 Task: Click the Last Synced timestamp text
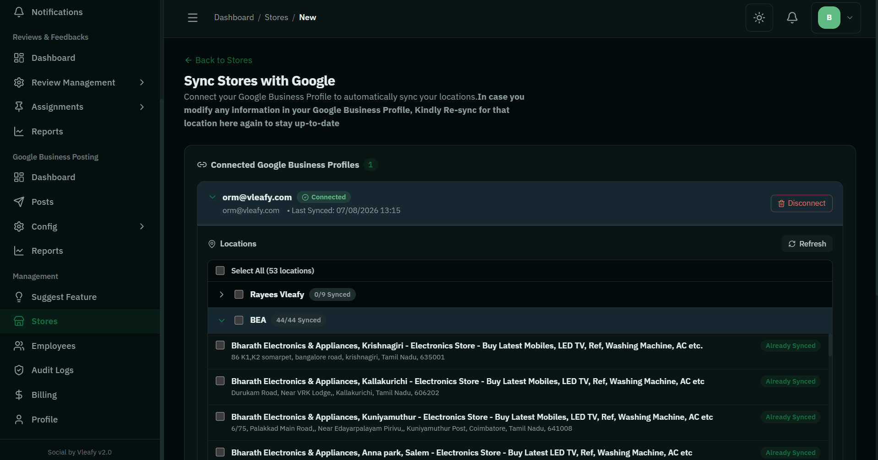pos(346,210)
